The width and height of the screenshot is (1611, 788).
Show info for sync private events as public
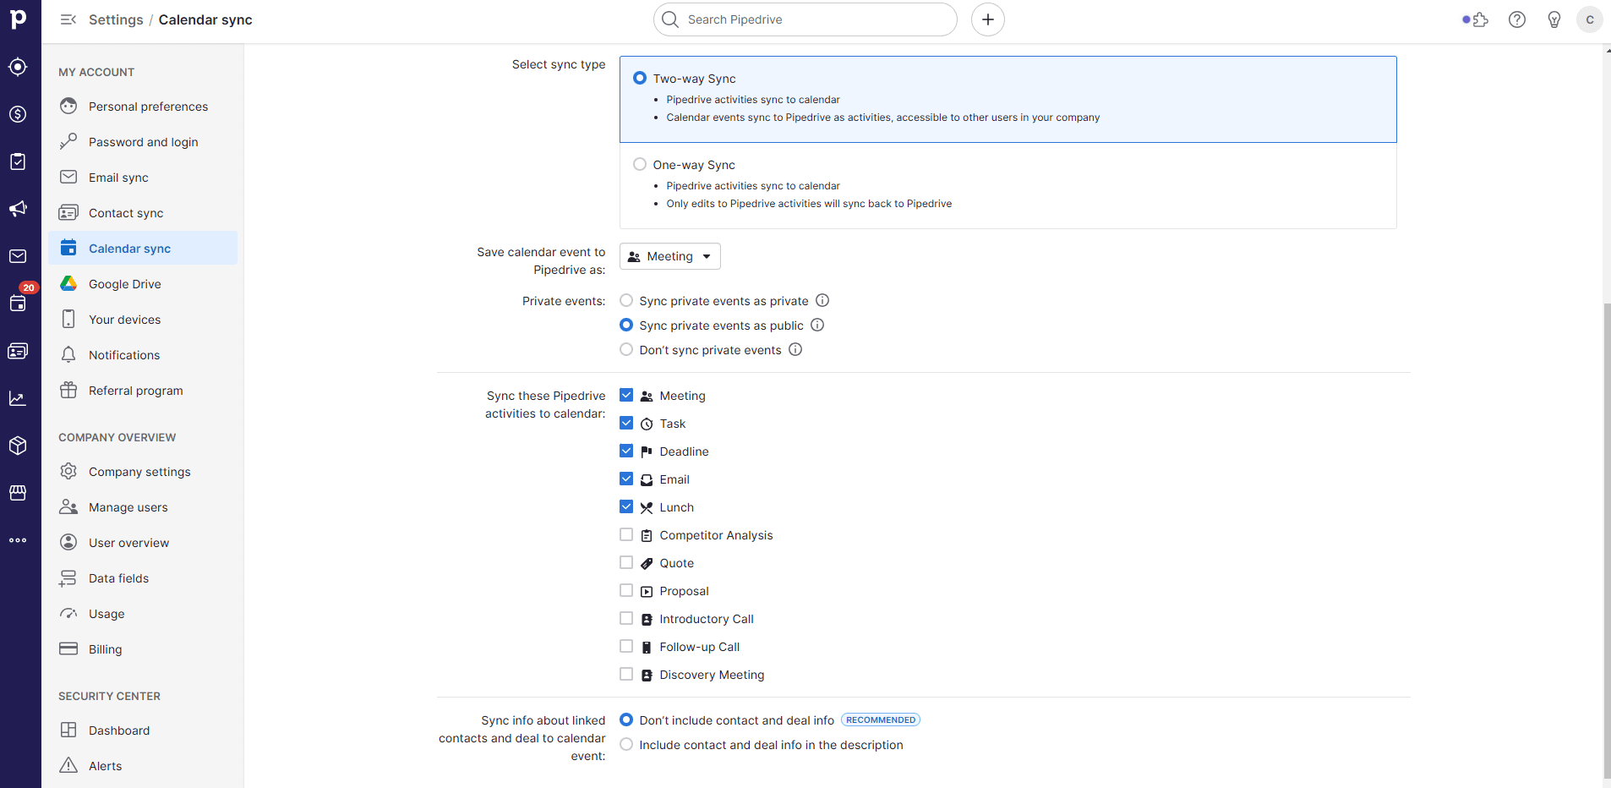tap(817, 325)
